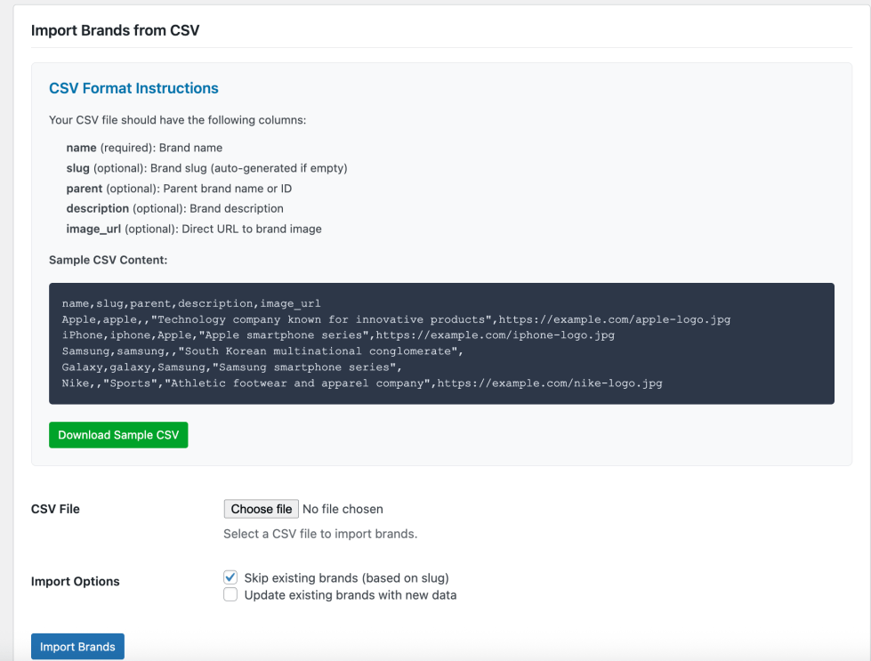Viewport: 871px width, 661px height.
Task: Enable Update existing brands with new data
Action: (x=230, y=594)
